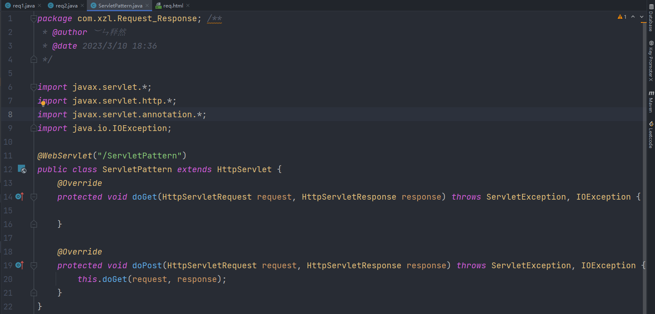
Task: Fold the Javadoc comment at line 1
Action: coord(34,19)
